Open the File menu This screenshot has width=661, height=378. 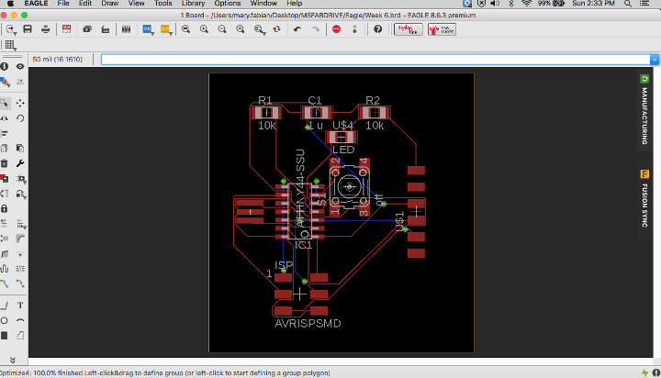(x=63, y=4)
